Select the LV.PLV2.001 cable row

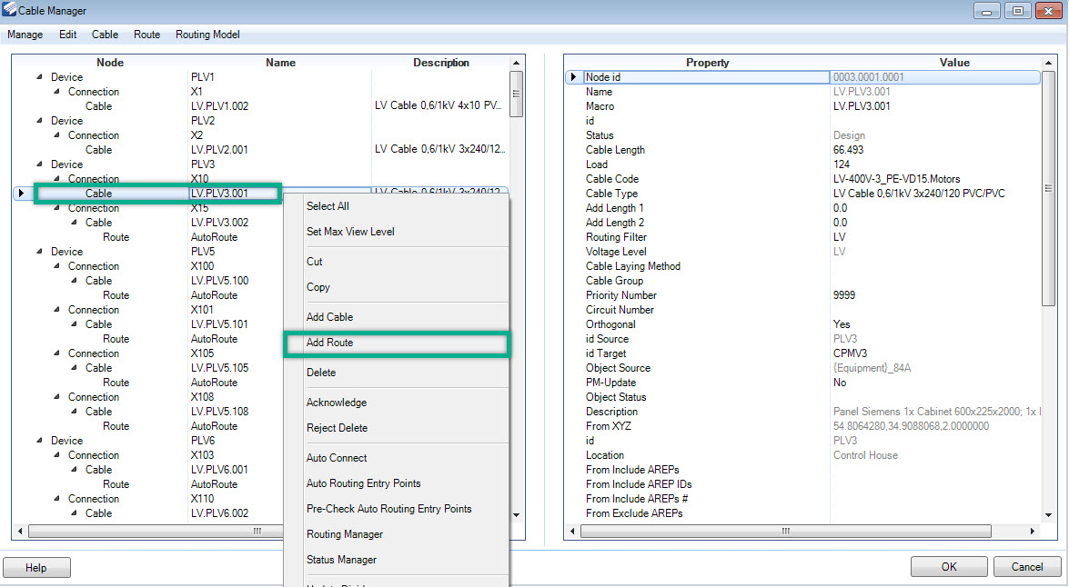(219, 150)
